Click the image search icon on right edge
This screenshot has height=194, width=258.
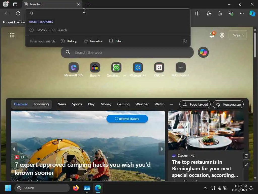[246, 156]
